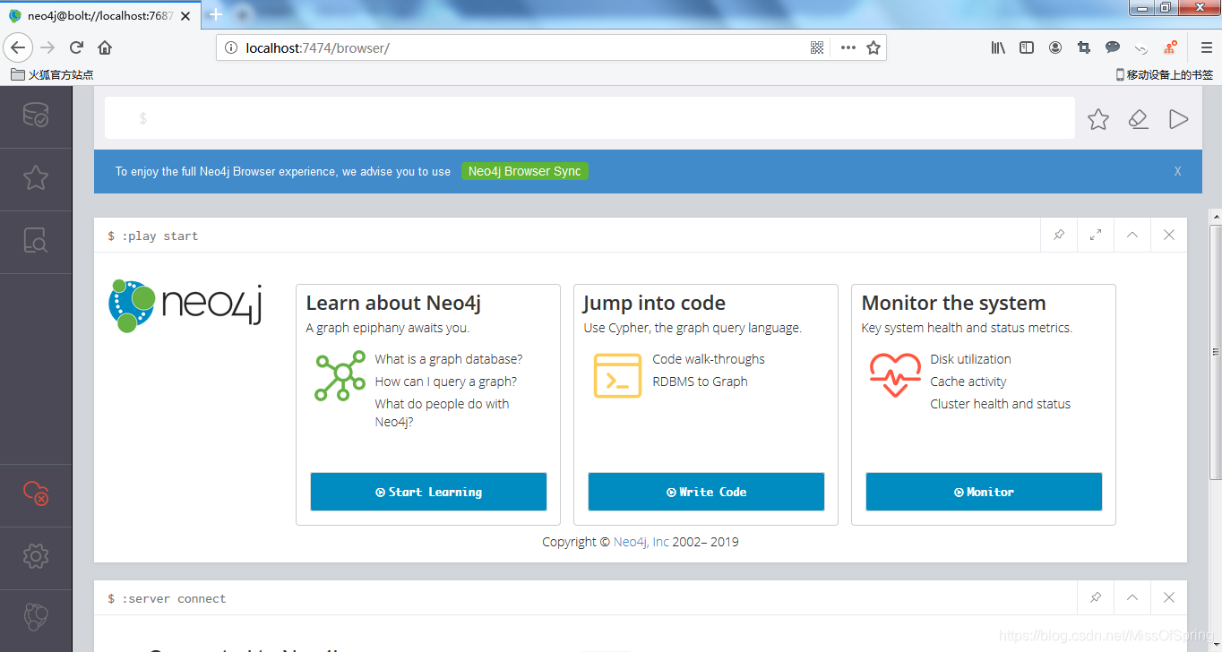Image resolution: width=1222 pixels, height=652 pixels.
Task: Click the orange extension icon with badge
Action: click(x=1170, y=47)
